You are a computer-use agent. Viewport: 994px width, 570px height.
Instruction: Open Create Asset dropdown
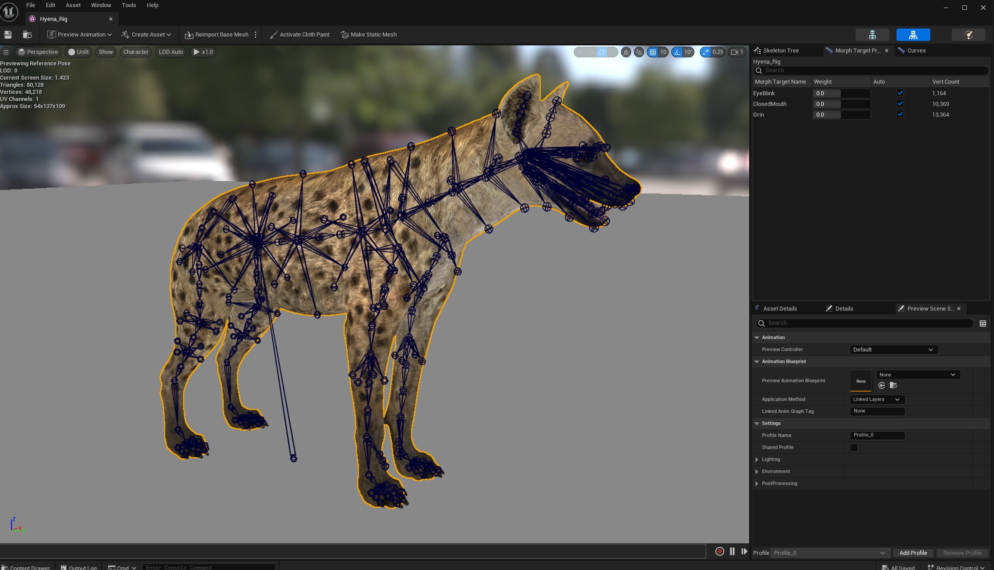pos(146,35)
